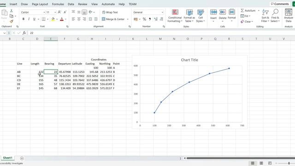Expand Number dialog launcher

pos(164,27)
